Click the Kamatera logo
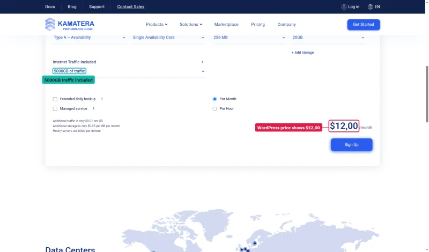The width and height of the screenshot is (429, 252). point(70,24)
